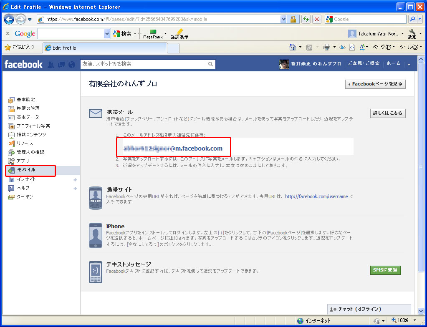Click the インターネット security zone status

click(314, 320)
